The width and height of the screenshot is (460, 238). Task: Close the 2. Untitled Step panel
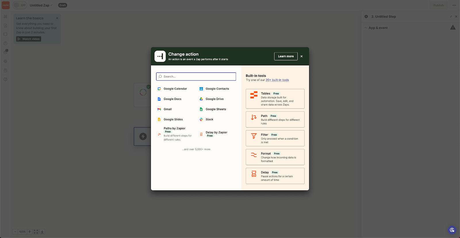click(456, 17)
